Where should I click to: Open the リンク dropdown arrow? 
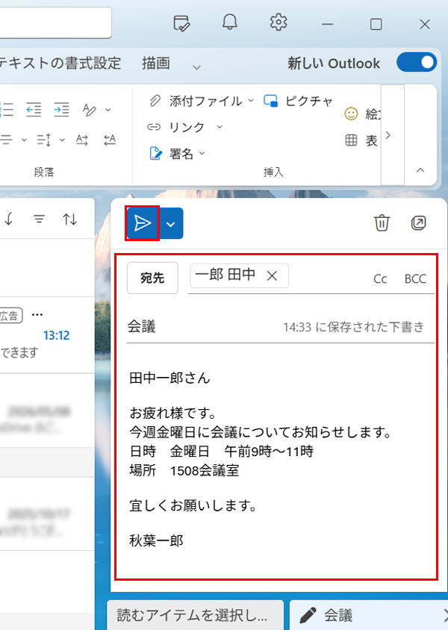(x=220, y=127)
